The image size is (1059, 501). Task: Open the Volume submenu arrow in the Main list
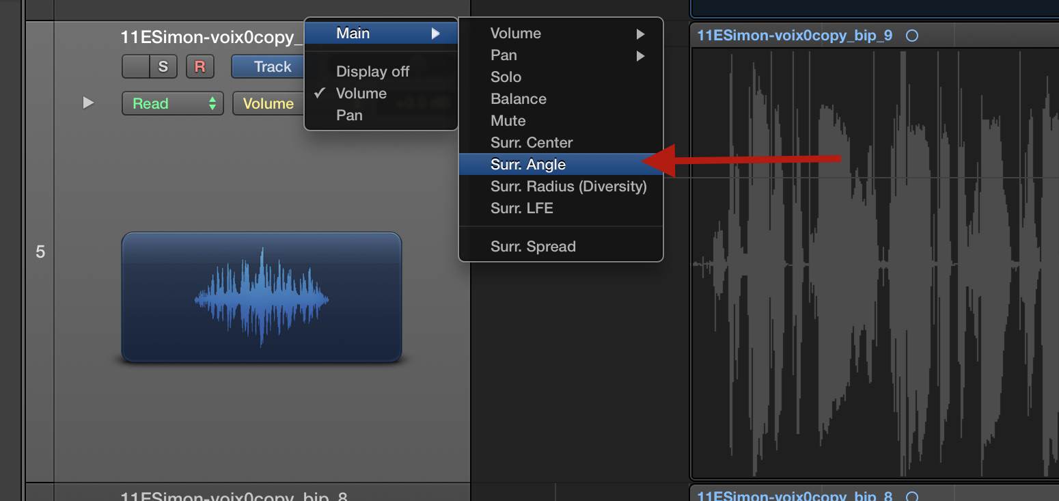click(x=640, y=33)
